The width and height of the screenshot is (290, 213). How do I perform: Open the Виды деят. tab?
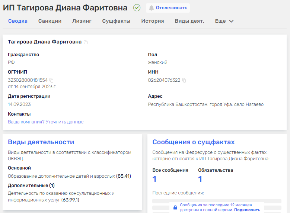tap(189, 21)
